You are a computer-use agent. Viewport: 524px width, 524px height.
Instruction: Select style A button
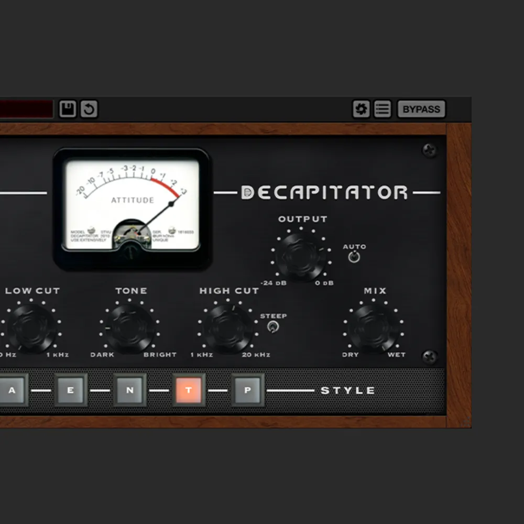pyautogui.click(x=12, y=390)
